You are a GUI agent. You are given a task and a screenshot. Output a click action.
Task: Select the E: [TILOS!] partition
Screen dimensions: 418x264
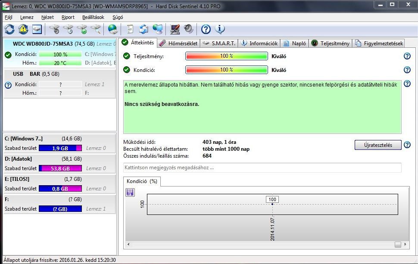click(x=59, y=184)
